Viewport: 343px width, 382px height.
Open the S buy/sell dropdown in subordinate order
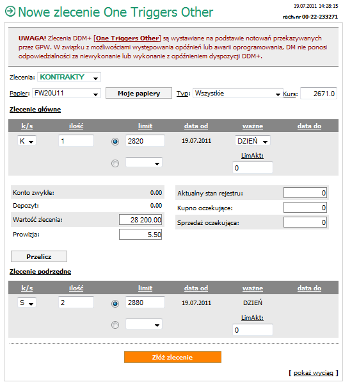(x=27, y=303)
